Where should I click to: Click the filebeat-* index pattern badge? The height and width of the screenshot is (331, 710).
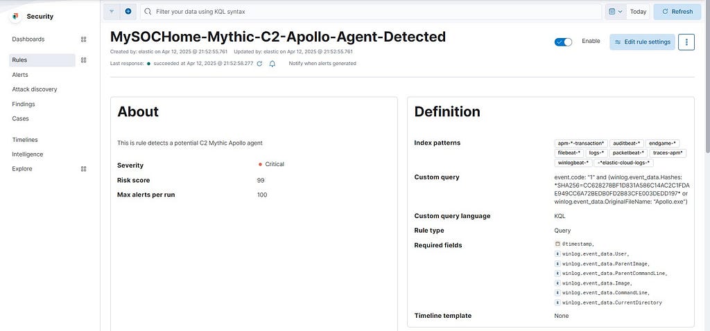(x=569, y=153)
